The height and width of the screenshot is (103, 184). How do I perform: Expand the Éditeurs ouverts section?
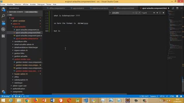25,12
